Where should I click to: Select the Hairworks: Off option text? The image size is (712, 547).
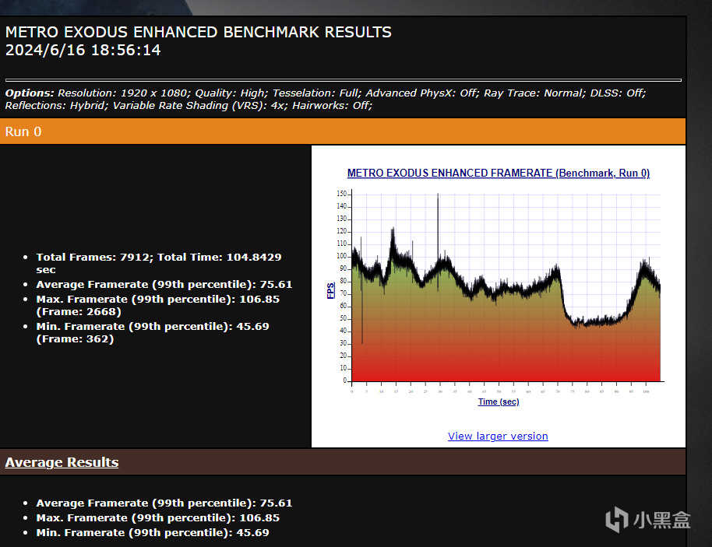click(x=332, y=105)
